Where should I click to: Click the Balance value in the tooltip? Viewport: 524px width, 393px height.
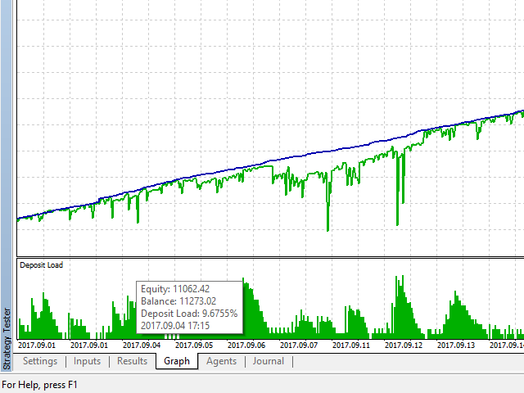pyautogui.click(x=197, y=301)
